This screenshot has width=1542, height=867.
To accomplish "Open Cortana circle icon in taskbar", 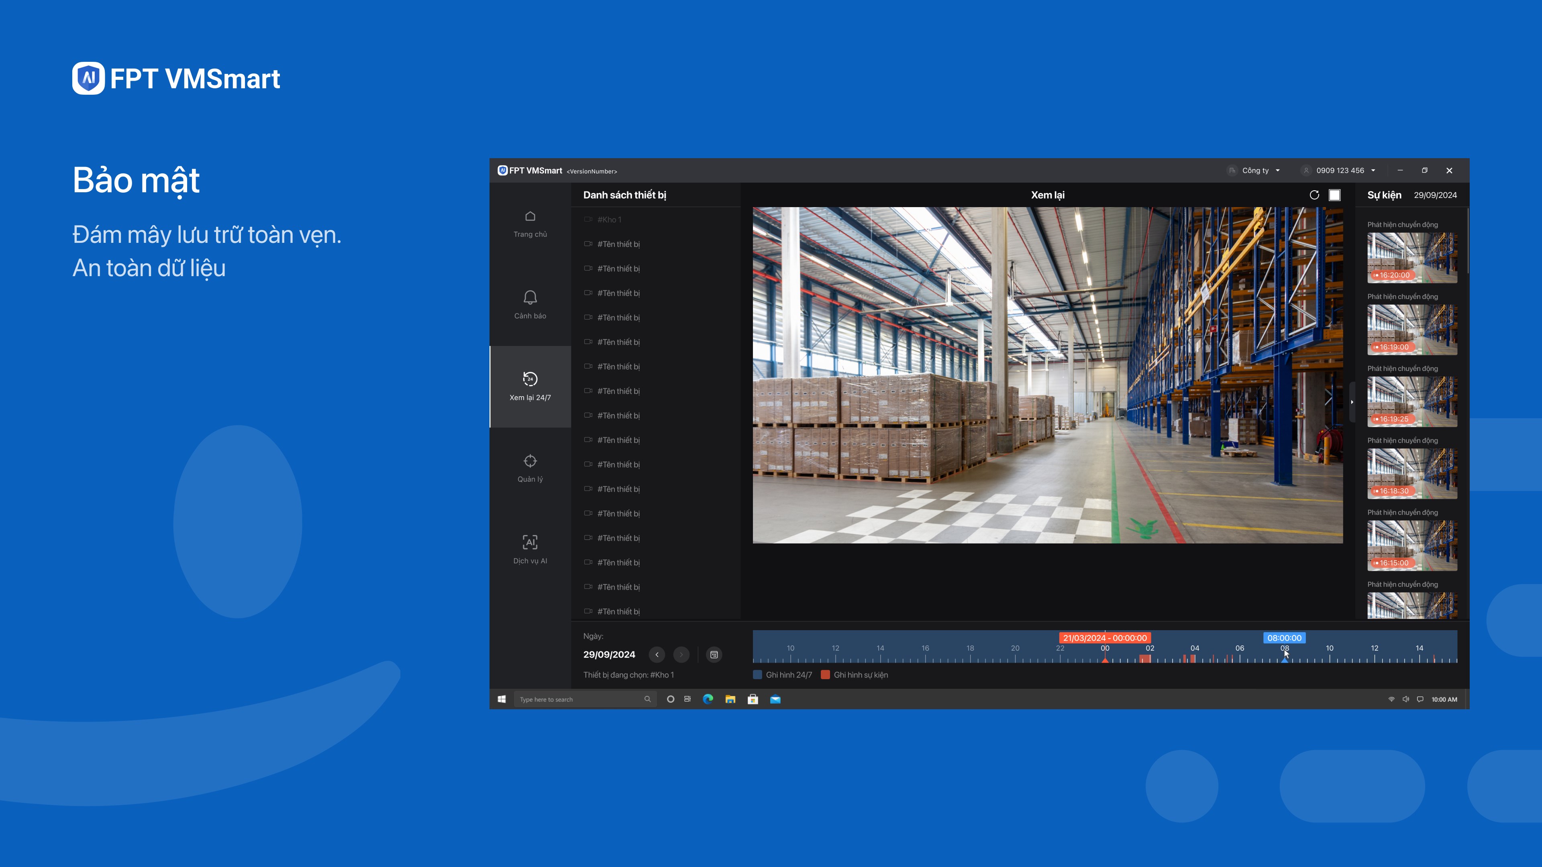I will tap(671, 700).
